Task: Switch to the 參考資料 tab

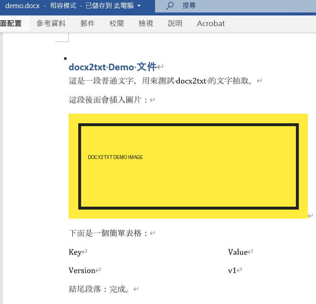Action: 51,24
